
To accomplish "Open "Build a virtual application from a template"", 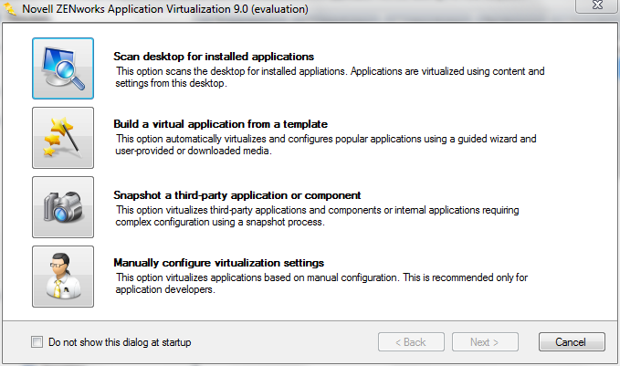I will [x=220, y=123].
